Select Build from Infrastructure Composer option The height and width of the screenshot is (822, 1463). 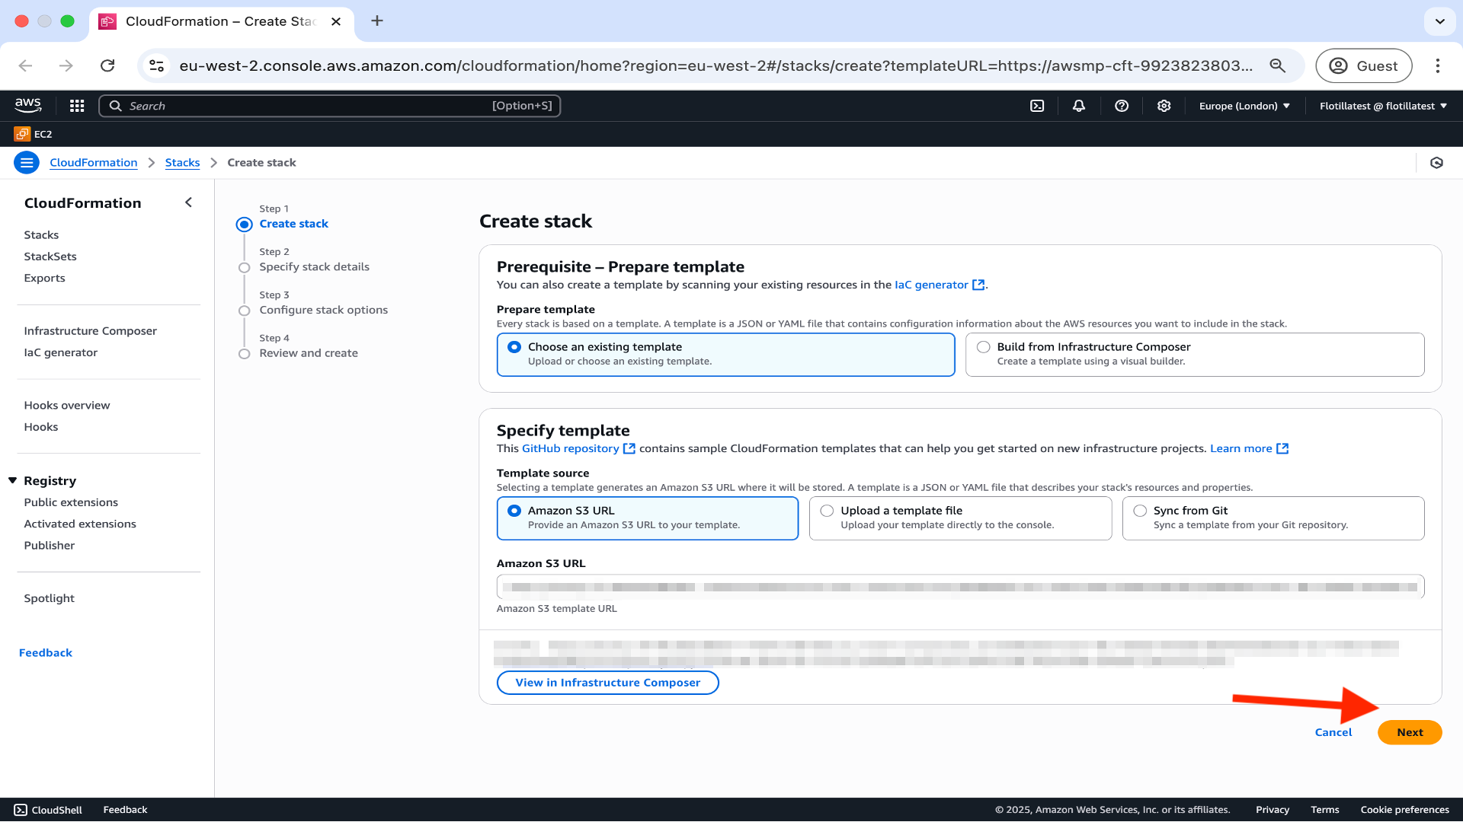coord(984,347)
